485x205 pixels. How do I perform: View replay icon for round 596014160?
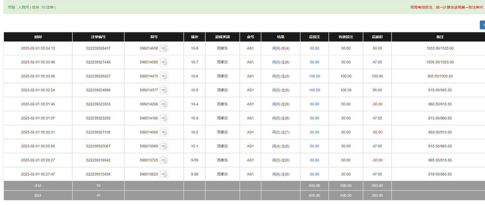pos(164,118)
